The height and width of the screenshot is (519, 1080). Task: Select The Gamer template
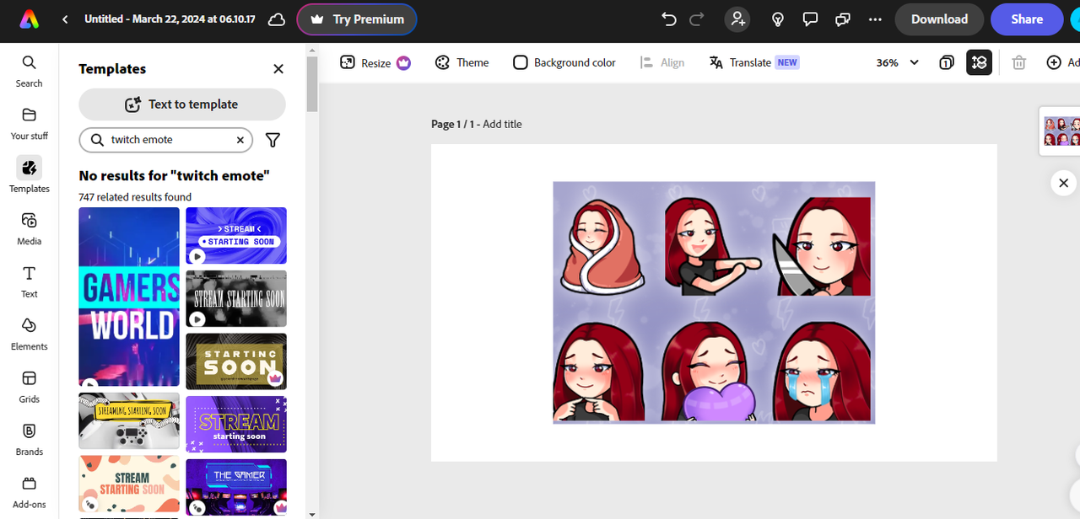[236, 487]
